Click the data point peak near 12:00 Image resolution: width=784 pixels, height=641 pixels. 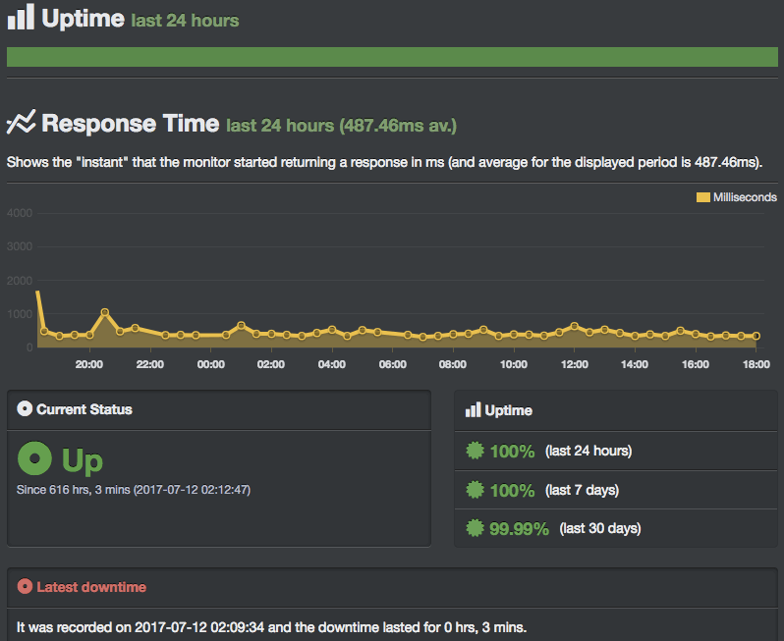point(575,326)
